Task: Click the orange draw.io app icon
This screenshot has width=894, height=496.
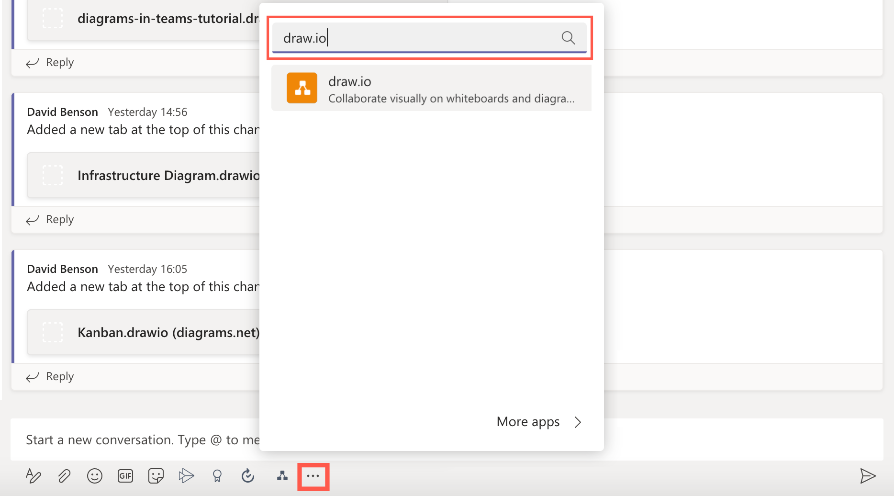Action: [x=302, y=88]
